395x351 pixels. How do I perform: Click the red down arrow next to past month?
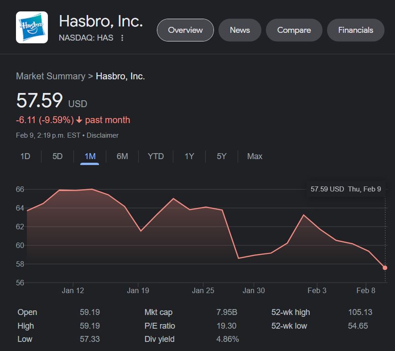pyautogui.click(x=79, y=120)
